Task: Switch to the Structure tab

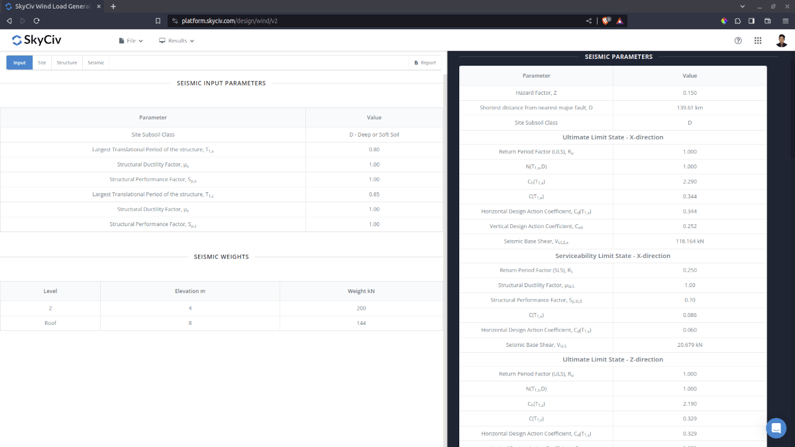Action: [x=66, y=62]
